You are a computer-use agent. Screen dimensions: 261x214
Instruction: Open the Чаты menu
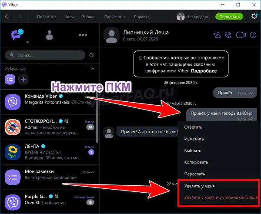click(69, 17)
